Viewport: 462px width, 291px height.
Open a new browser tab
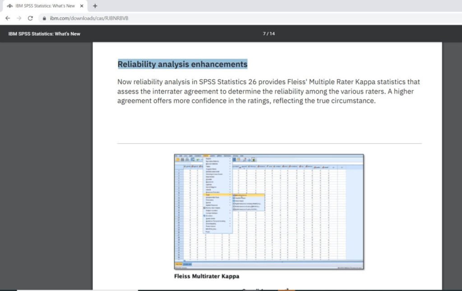coord(95,6)
